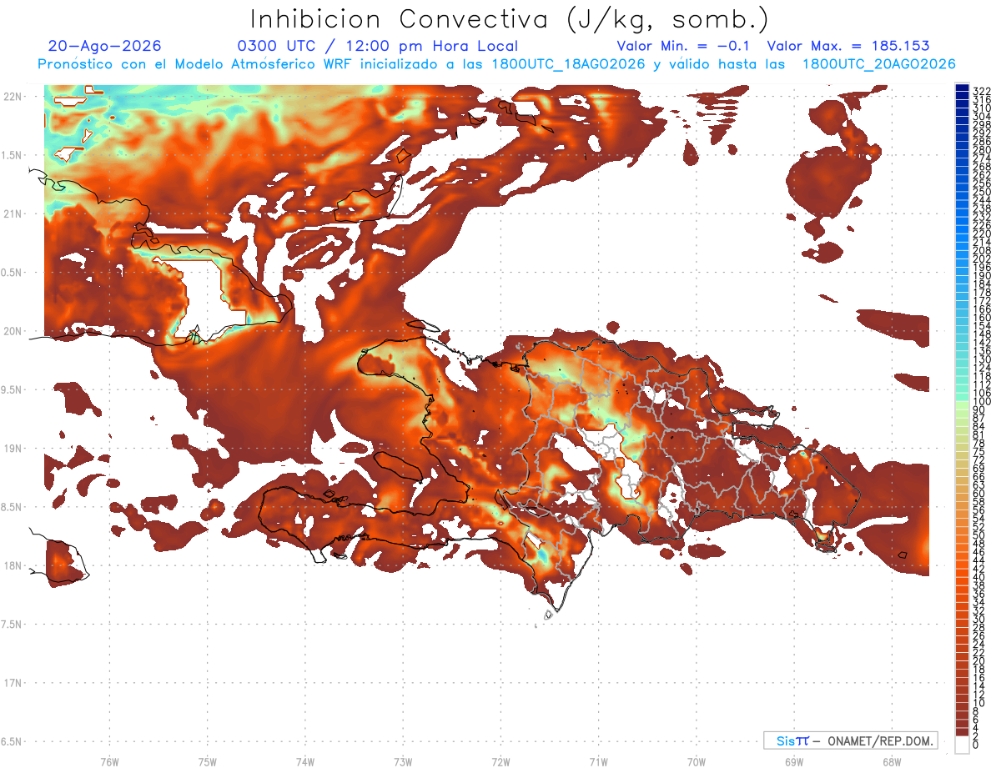Click the "Valor Max. = 185.153" text
This screenshot has width=1001, height=773.
coord(848,46)
